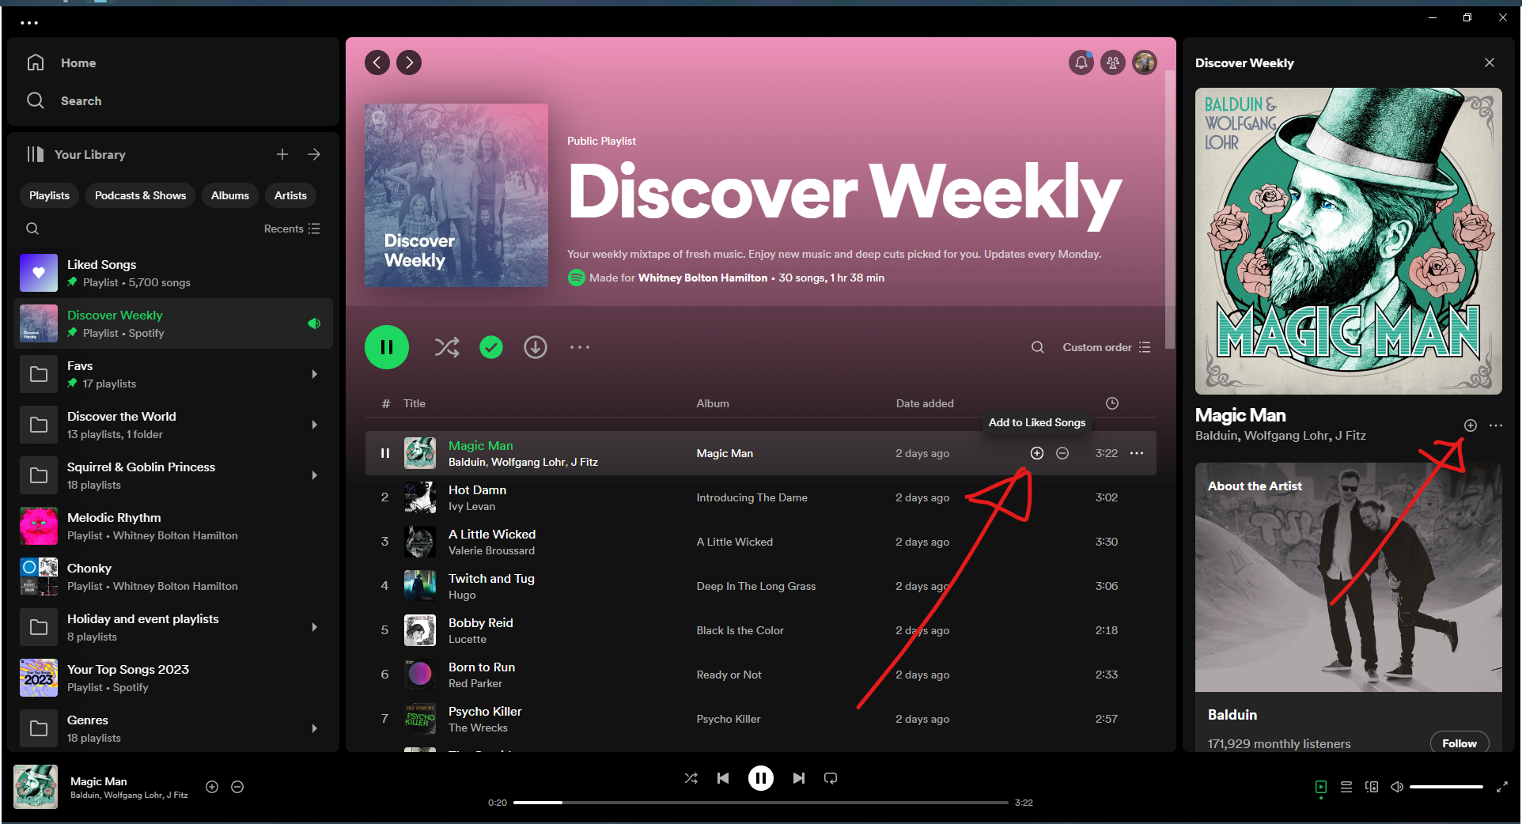Screen dimensions: 1522x824
Task: Enter fullscreen mode from the bottom bar
Action: point(1501,787)
